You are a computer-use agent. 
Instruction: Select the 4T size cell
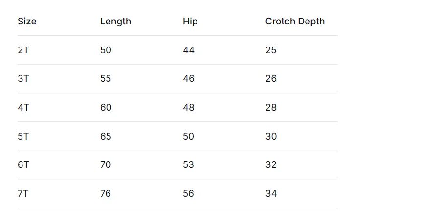23,107
